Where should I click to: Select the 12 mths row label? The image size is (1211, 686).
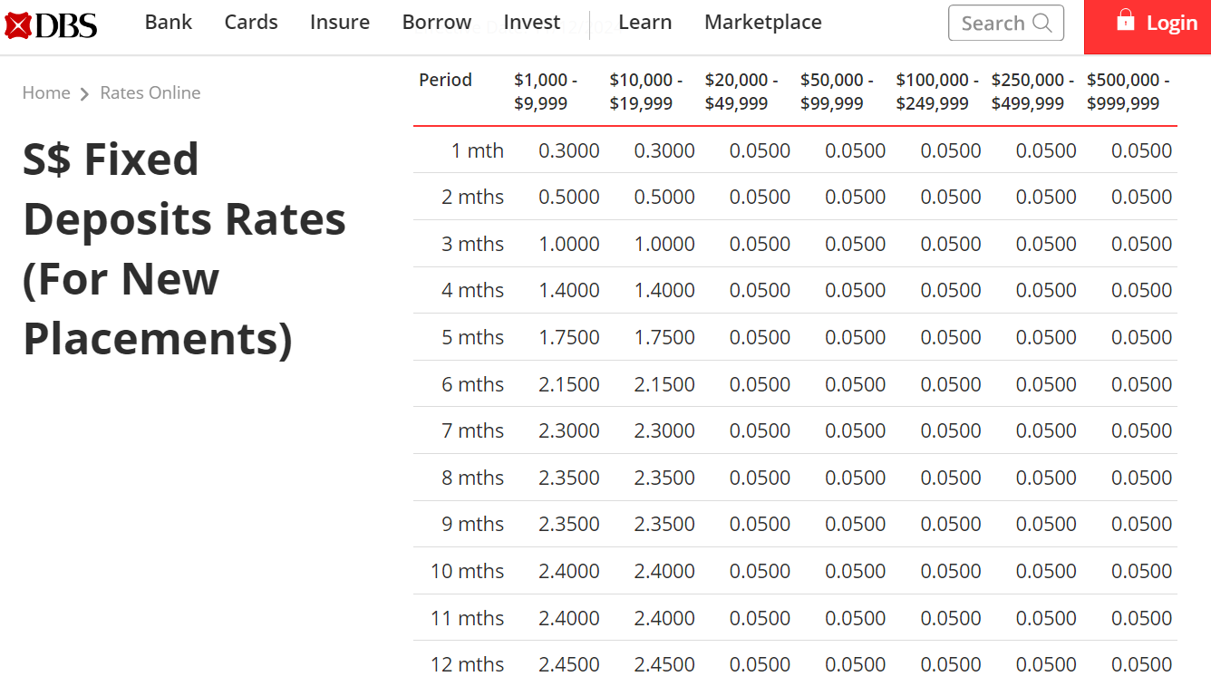pyautogui.click(x=467, y=664)
